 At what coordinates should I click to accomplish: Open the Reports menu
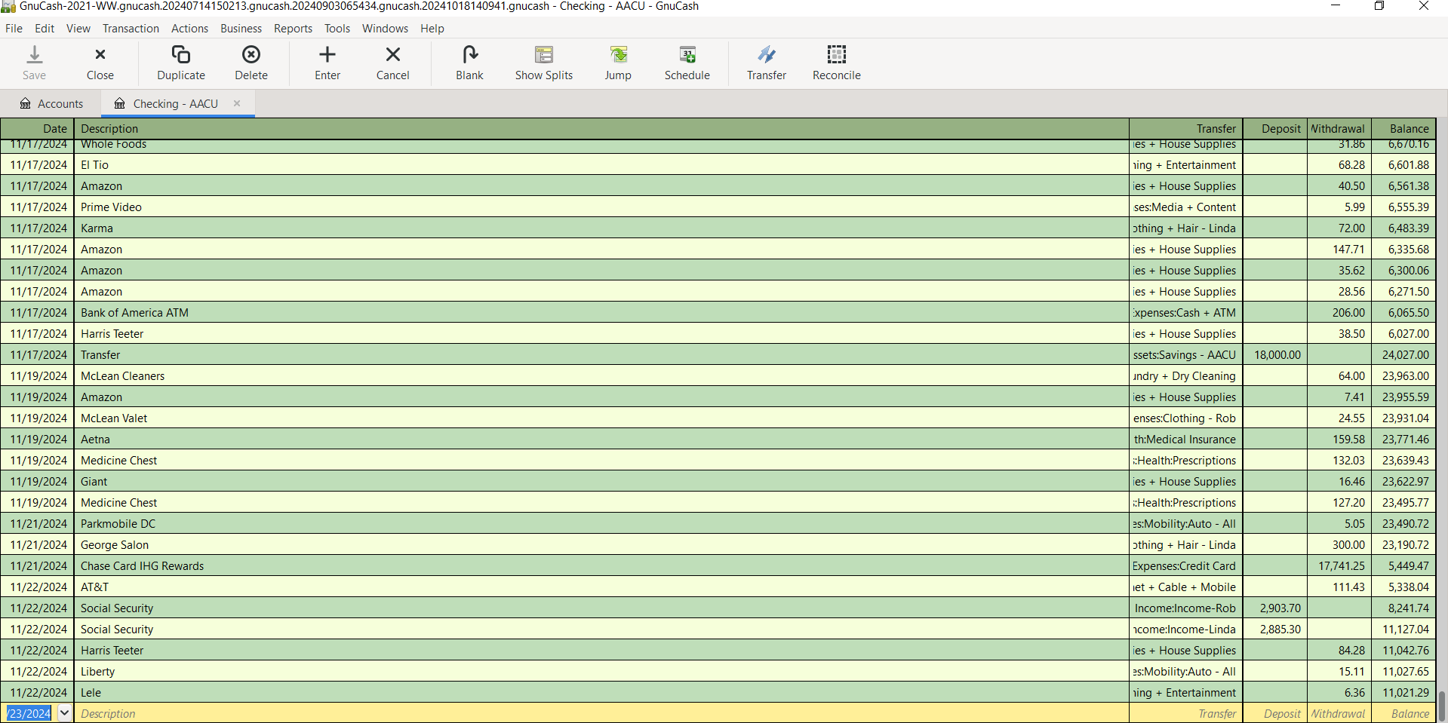[293, 29]
